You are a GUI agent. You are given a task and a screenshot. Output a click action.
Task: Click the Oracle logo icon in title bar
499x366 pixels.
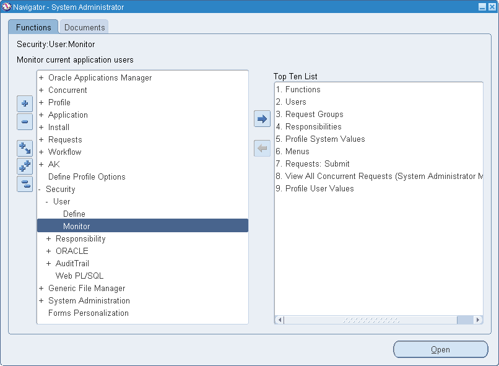click(6, 7)
